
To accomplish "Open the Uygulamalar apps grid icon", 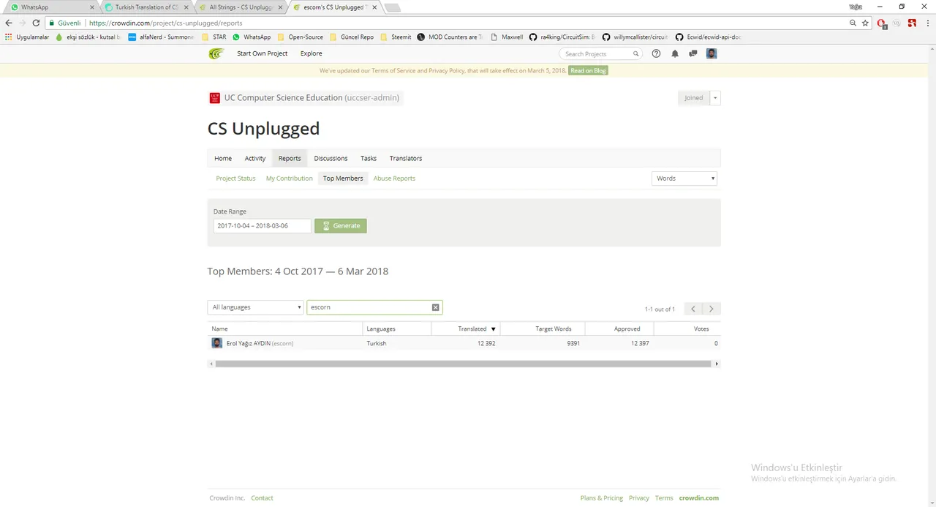I will tap(9, 37).
